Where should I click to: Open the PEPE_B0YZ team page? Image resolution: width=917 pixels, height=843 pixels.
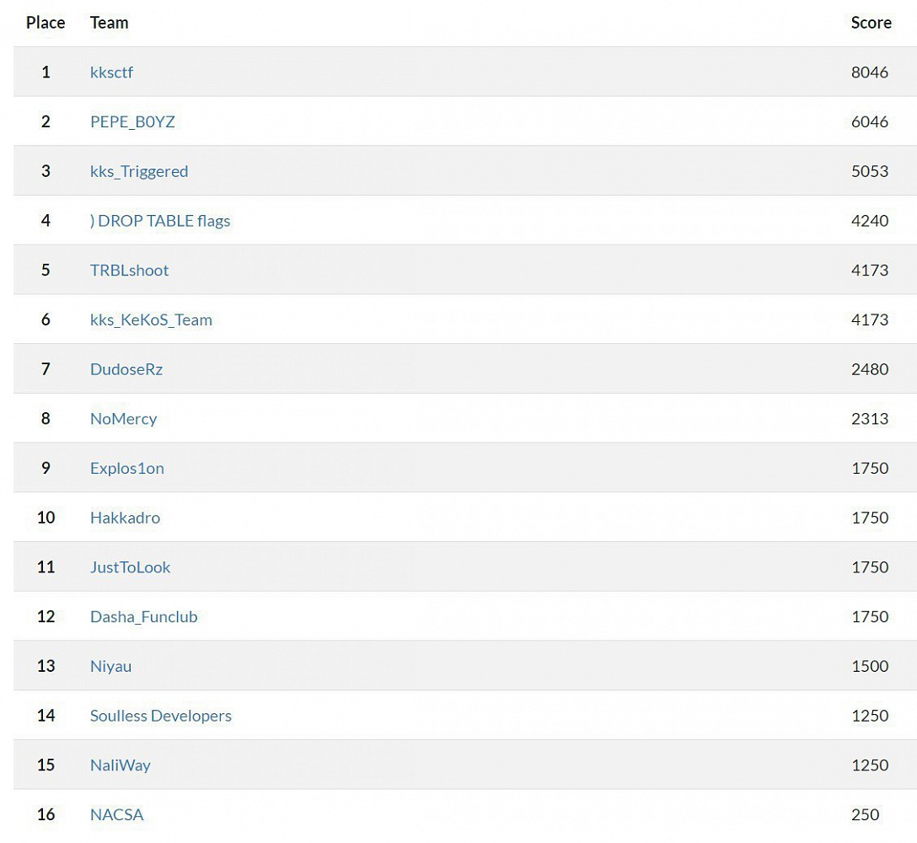click(133, 121)
